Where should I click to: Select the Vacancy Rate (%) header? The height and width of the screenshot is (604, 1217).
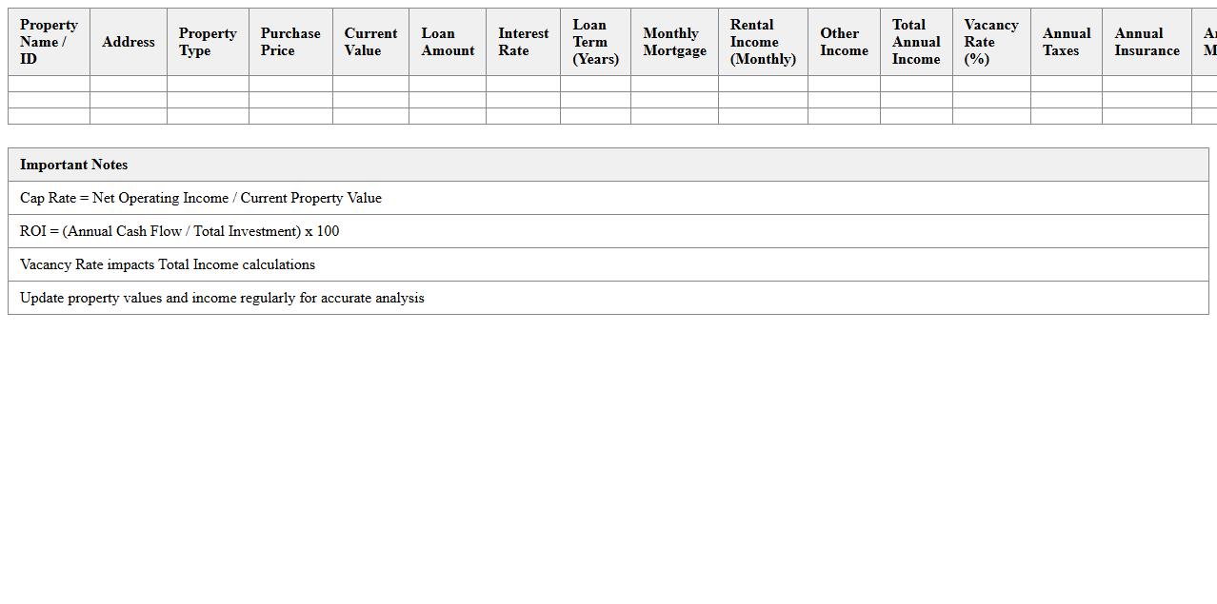[x=990, y=41]
